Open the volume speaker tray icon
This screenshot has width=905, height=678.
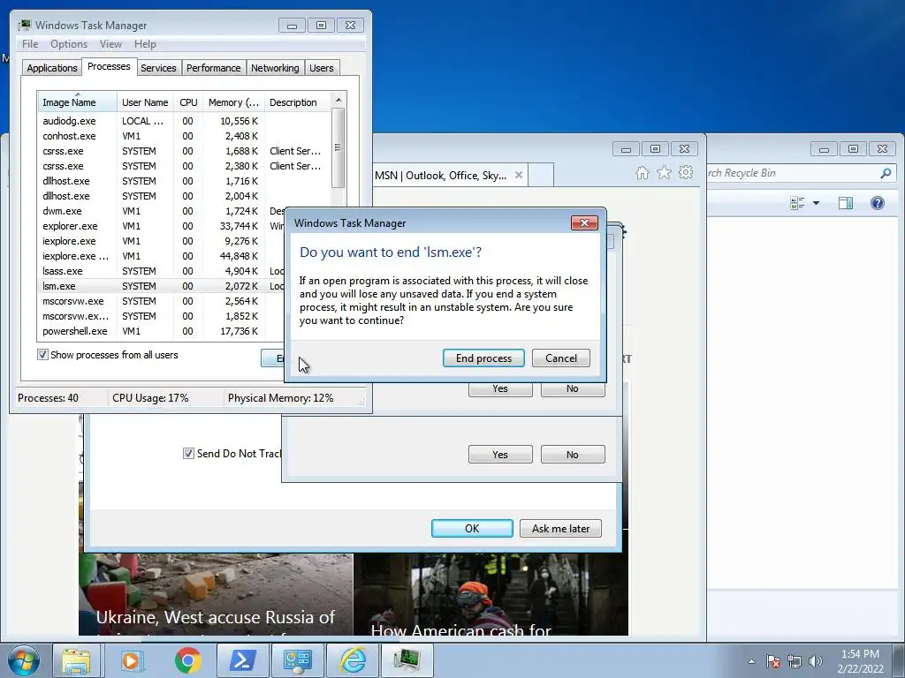816,661
